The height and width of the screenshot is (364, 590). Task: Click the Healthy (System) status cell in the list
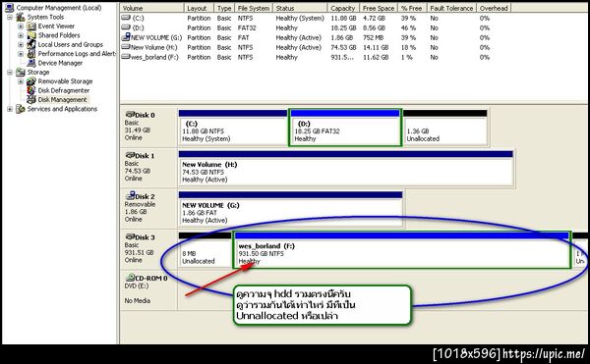tap(300, 18)
